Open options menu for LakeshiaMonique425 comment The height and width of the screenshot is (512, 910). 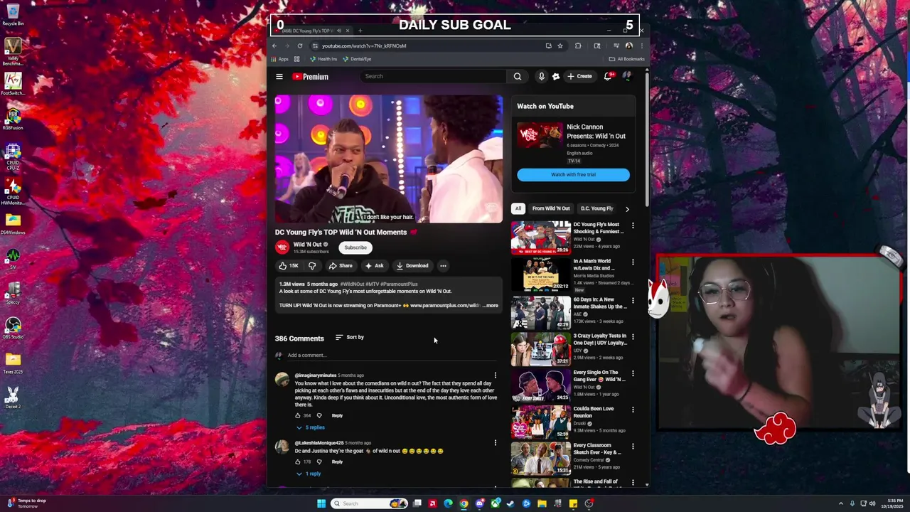496,443
